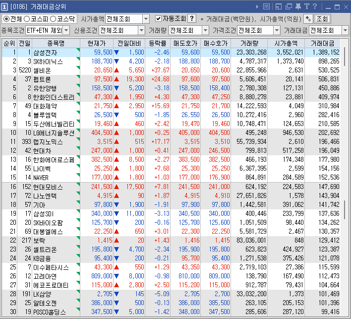Open help with the title bar question mark
Viewport: 351px width, 319px height.
(x=315, y=6)
